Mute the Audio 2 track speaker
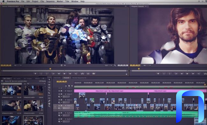 point(59,113)
